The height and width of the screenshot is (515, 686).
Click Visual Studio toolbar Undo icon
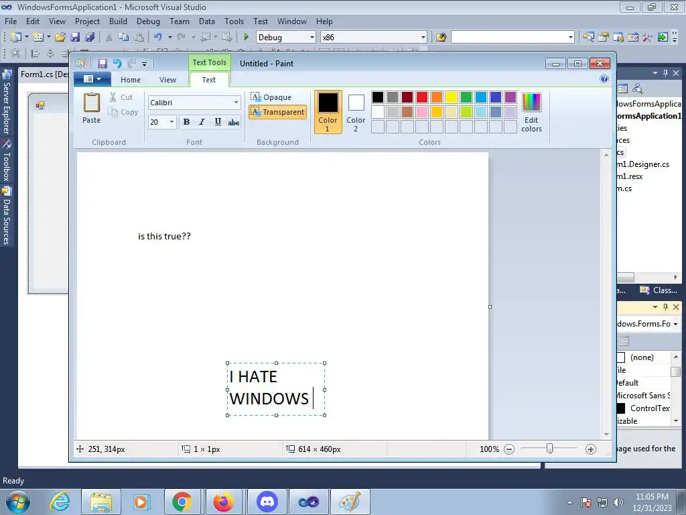158,38
